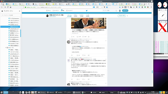Screen dimensions: 168x94
Task: Go back with the Firefox back arrow
Action: 2,7
